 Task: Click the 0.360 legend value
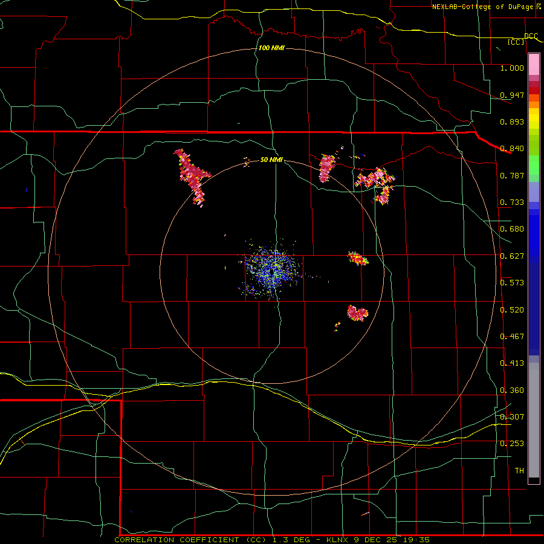[512, 390]
